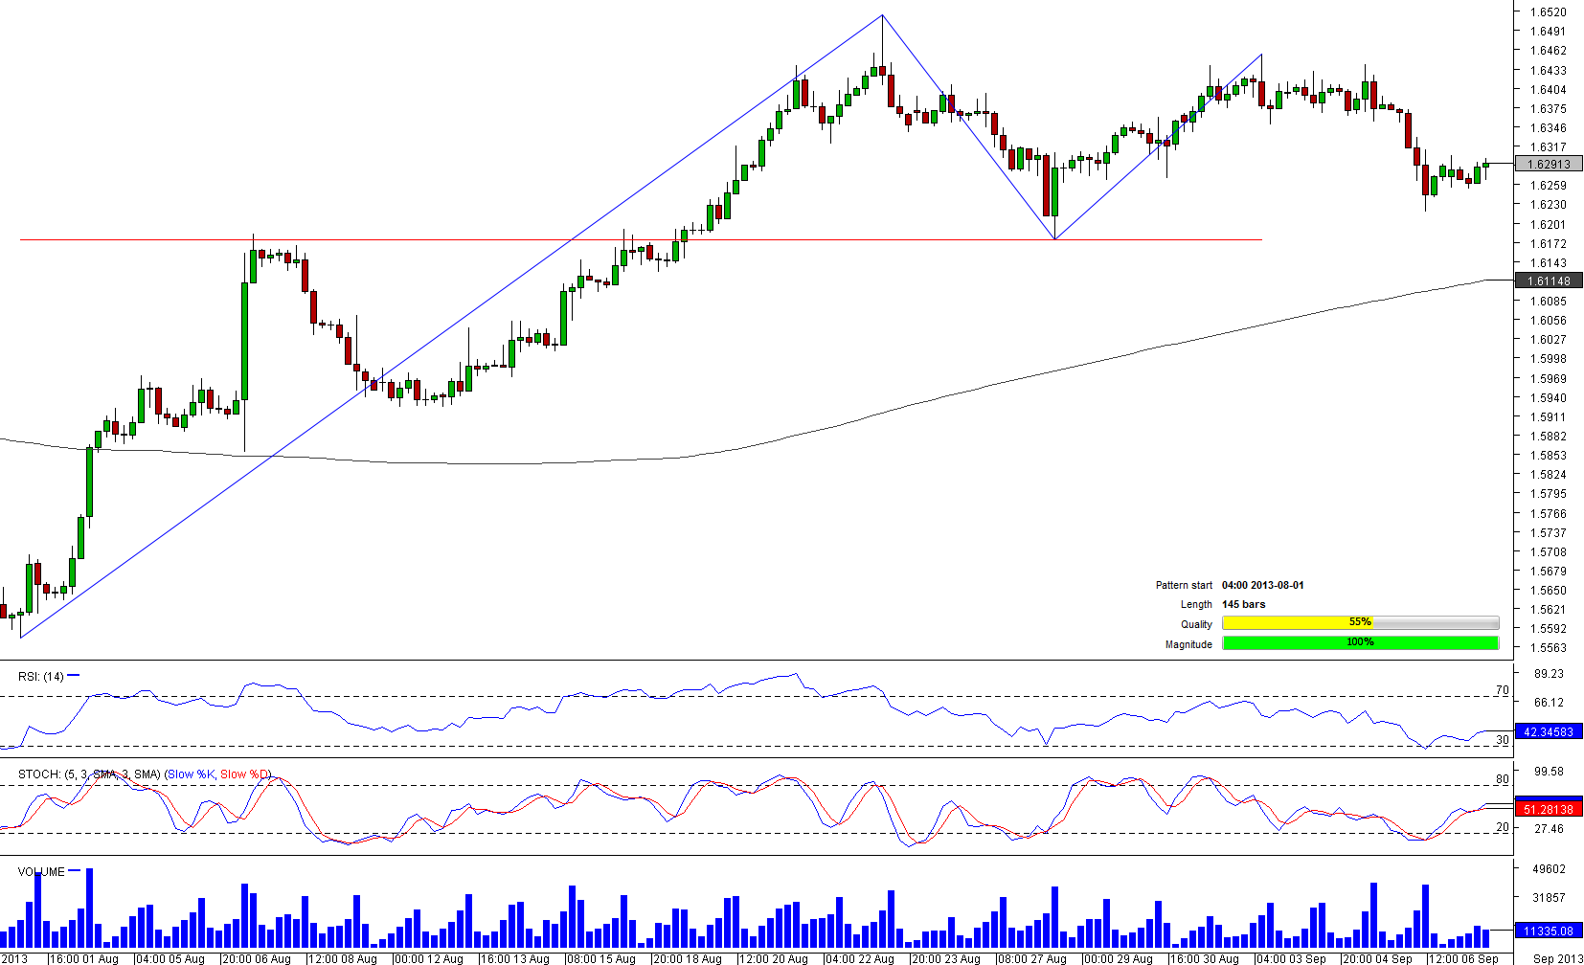The image size is (1584, 965).
Task: Select the current price tag 1.62913
Action: (1548, 165)
